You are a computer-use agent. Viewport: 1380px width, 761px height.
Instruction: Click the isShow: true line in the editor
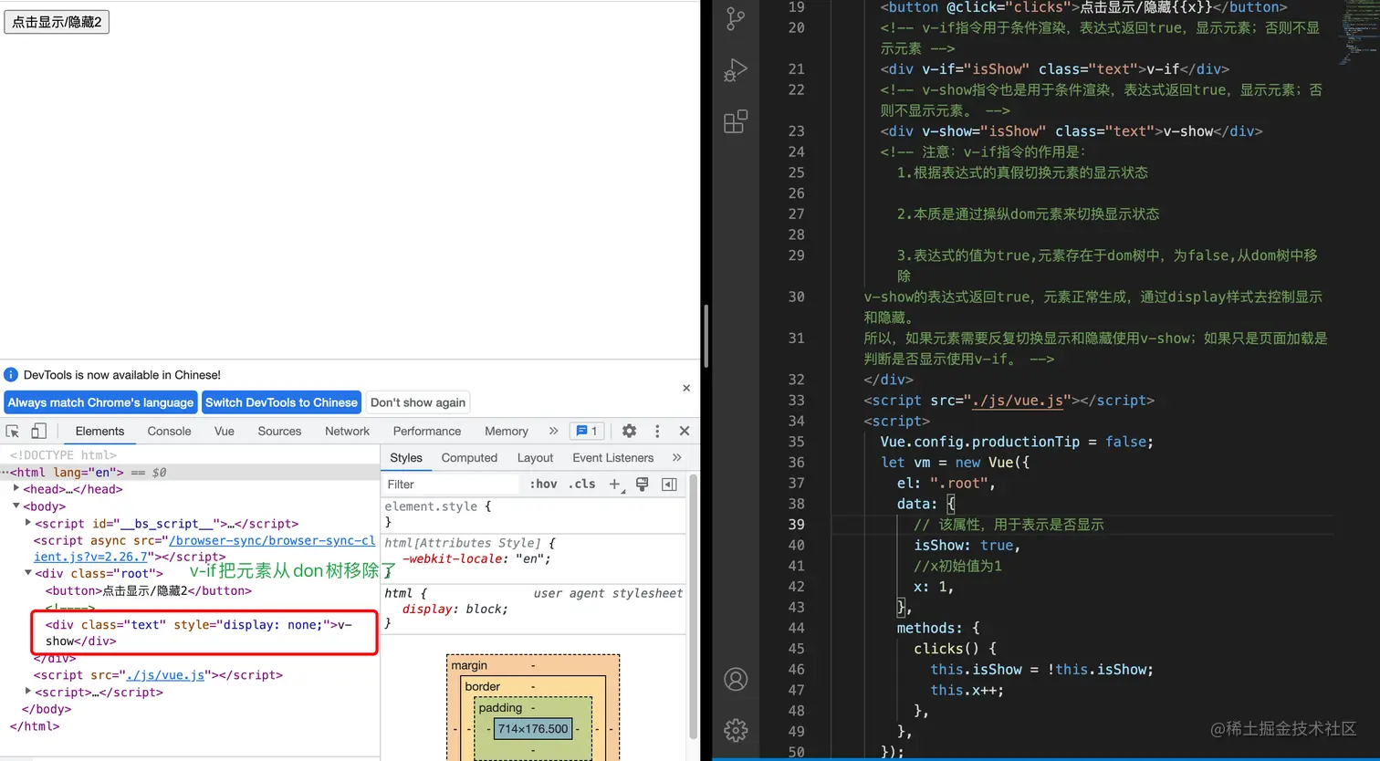967,545
